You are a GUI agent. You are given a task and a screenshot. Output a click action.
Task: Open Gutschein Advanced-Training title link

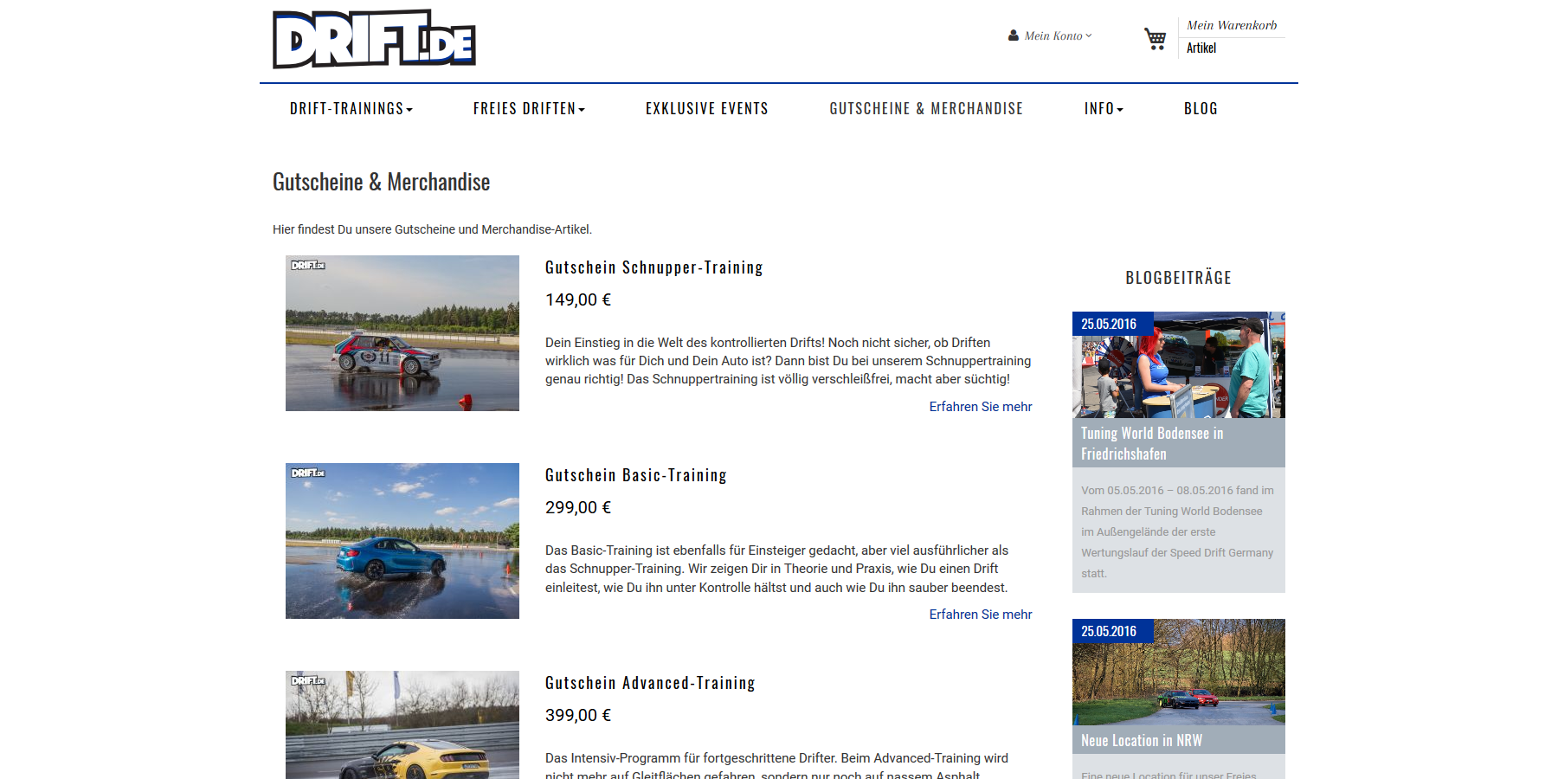click(x=650, y=683)
